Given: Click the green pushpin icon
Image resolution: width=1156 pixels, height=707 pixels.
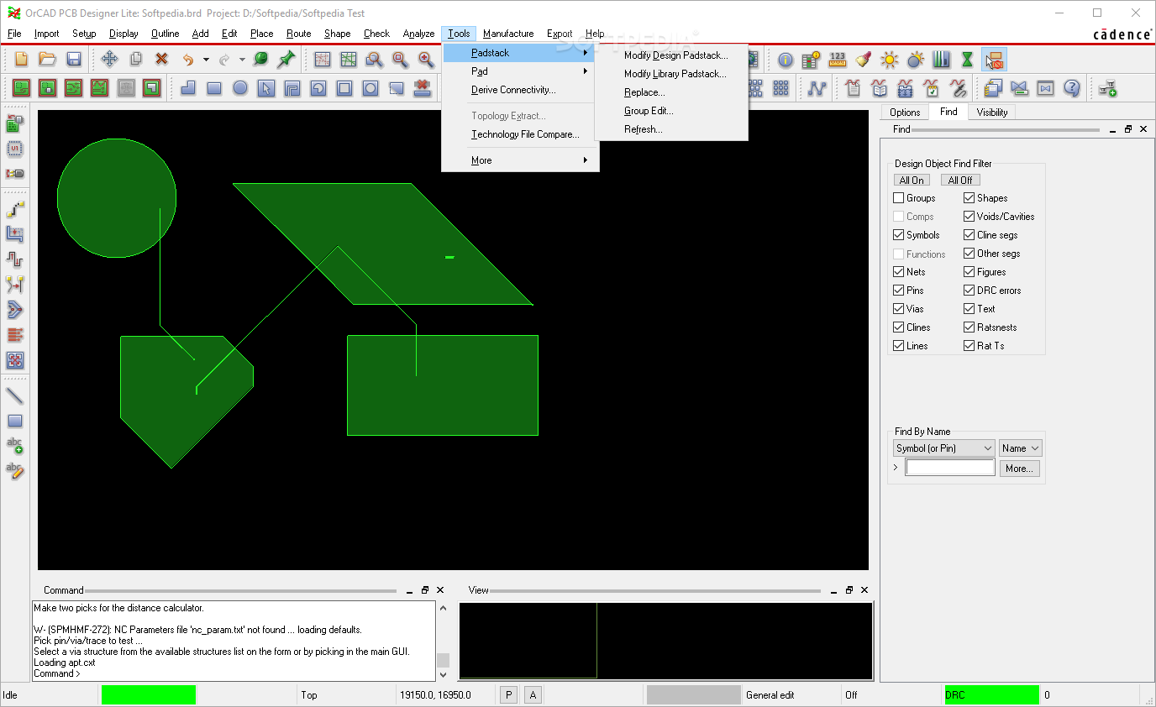Looking at the screenshot, I should click(x=287, y=59).
